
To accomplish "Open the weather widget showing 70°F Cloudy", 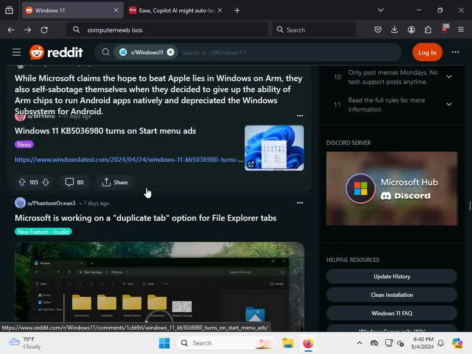I will [25, 343].
